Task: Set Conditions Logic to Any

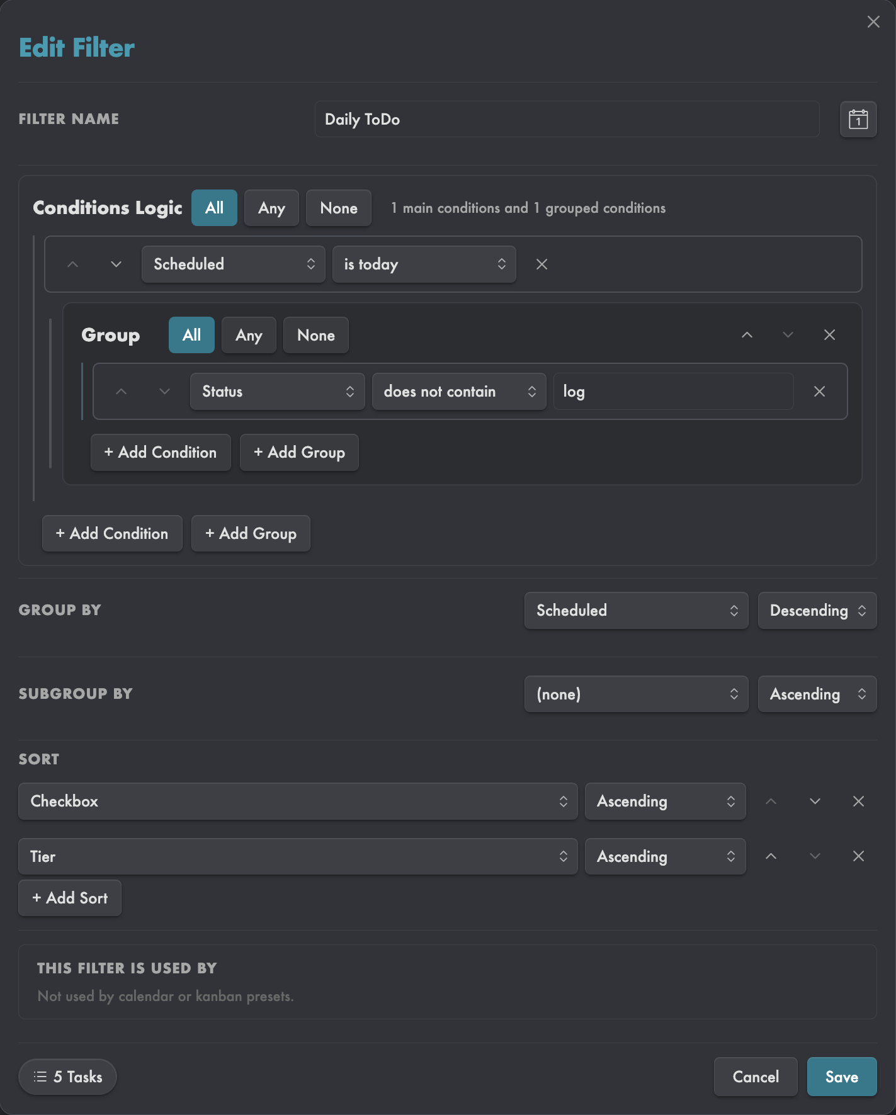Action: pyautogui.click(x=271, y=208)
